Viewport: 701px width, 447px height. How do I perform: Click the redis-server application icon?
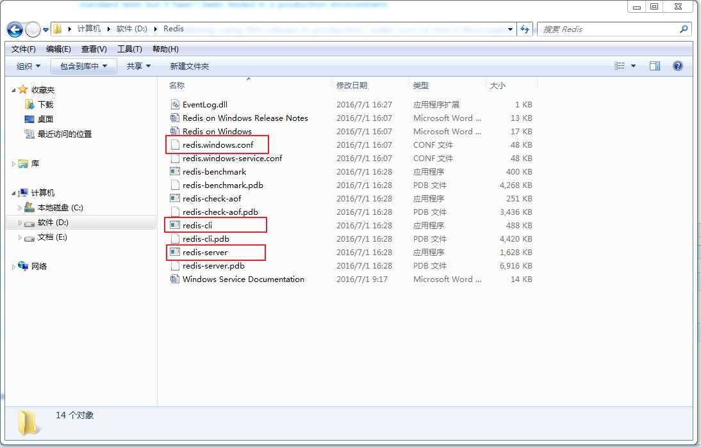[175, 251]
